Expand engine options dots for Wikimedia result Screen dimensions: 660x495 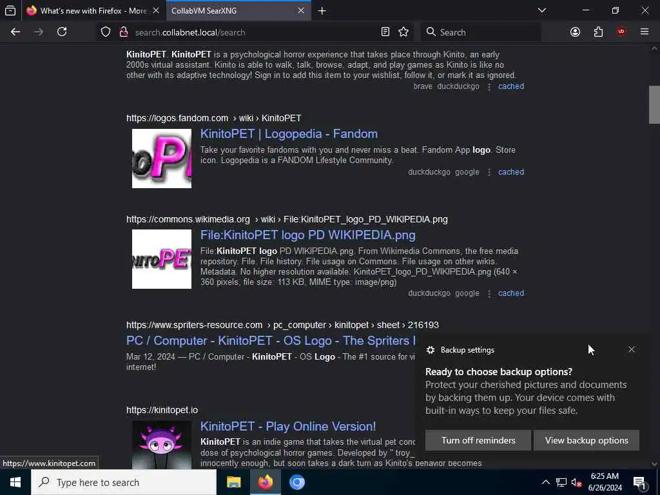pos(489,293)
